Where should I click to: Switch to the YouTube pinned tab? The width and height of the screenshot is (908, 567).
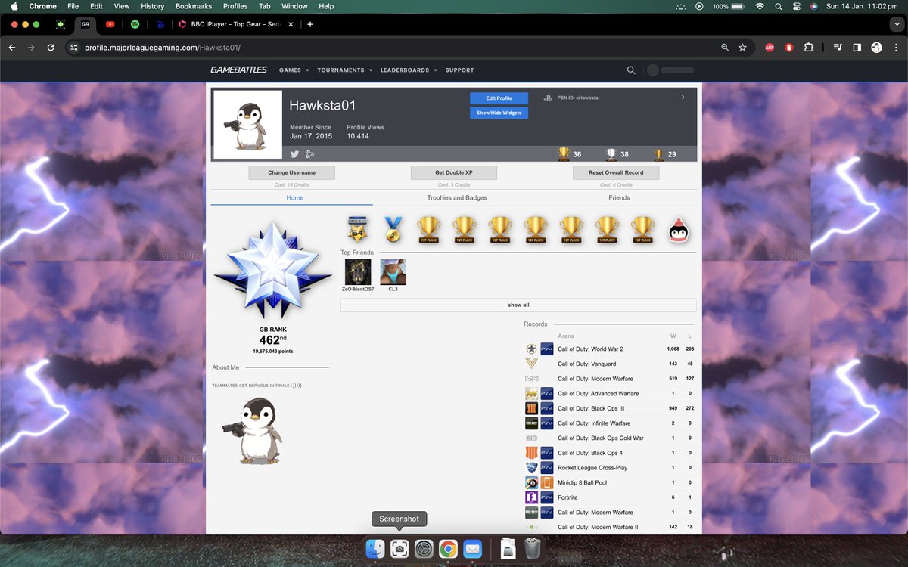(110, 24)
